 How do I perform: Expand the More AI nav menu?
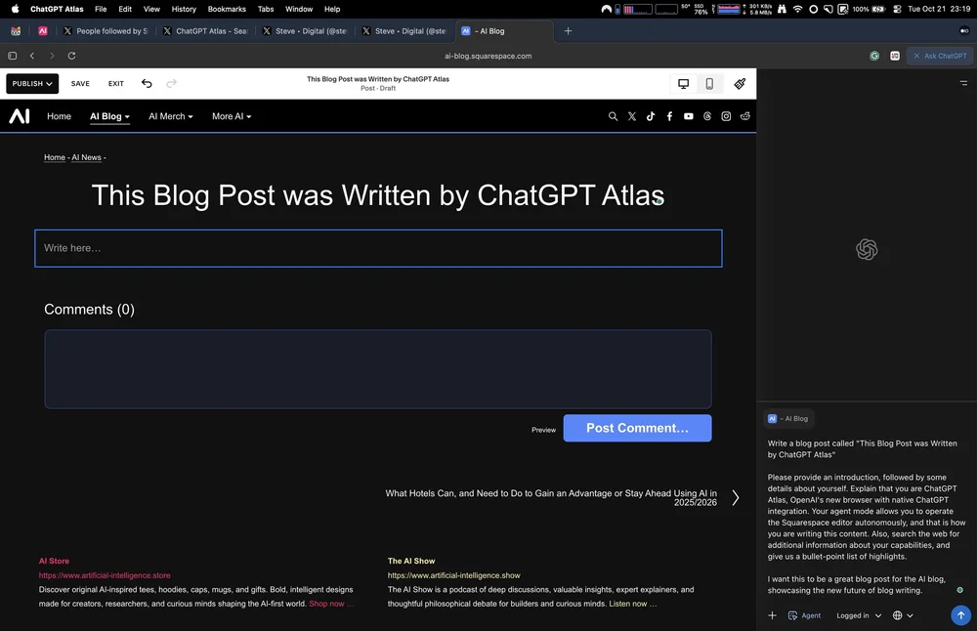[x=232, y=116]
